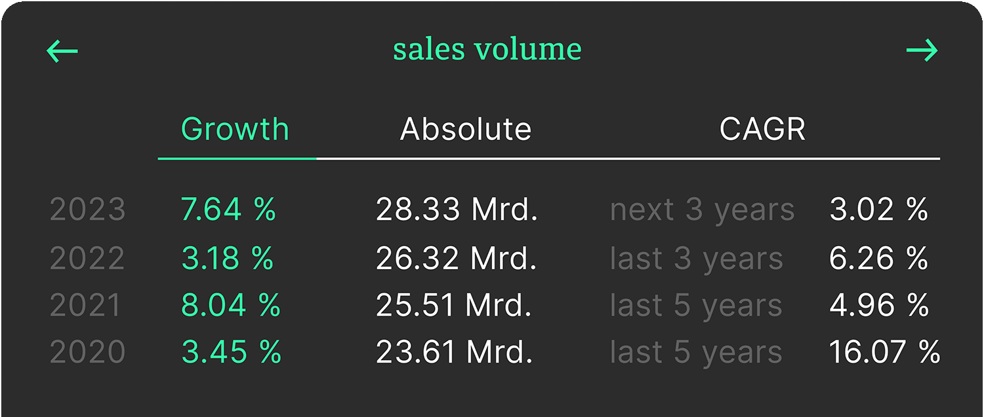Select the 2023 year label
This screenshot has width=984, height=417.
(87, 210)
